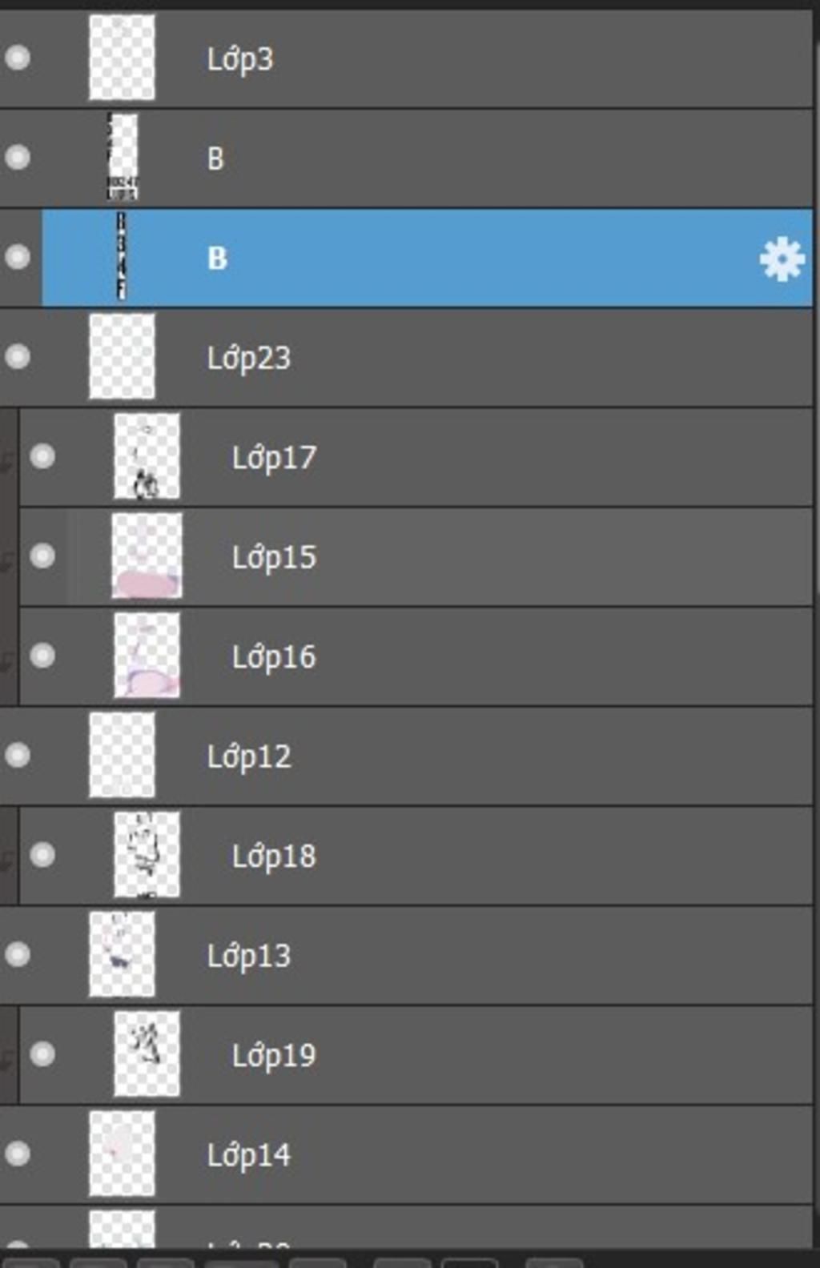
Task: Select the layer named Lớp19
Action: point(274,1056)
